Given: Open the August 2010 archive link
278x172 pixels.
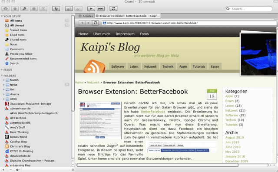Looking at the screenshot, I should pyautogui.click(x=235, y=137).
